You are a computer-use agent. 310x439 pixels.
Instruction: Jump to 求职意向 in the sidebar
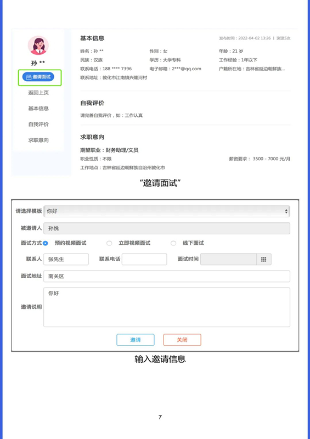pos(38,140)
